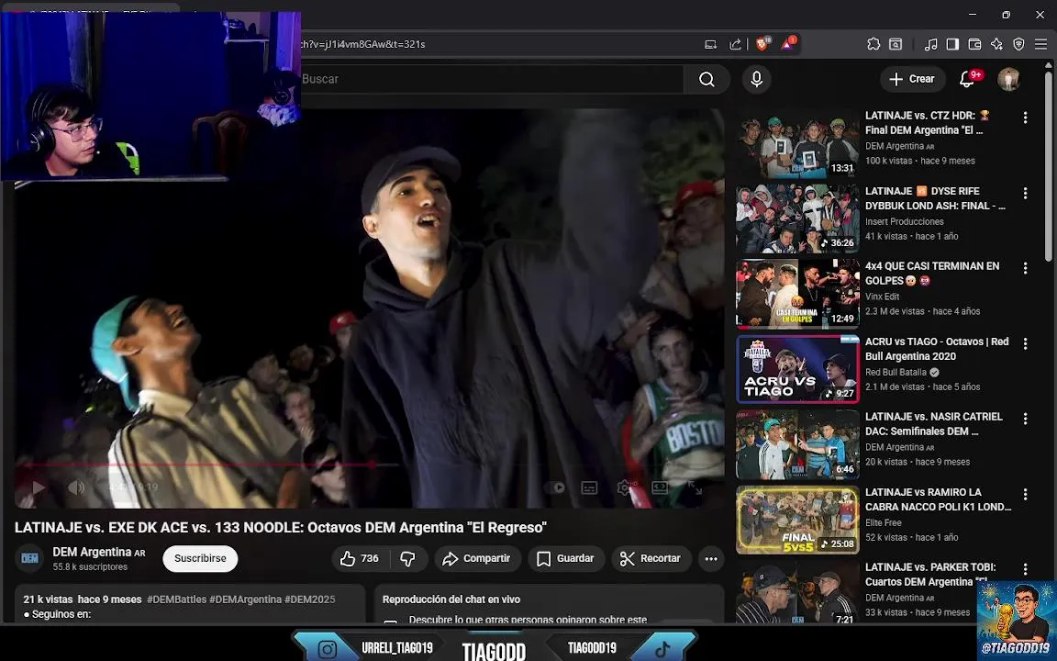The image size is (1057, 661).
Task: Open the 36:26 DYSE RIFE final thumbnail
Action: click(x=797, y=218)
